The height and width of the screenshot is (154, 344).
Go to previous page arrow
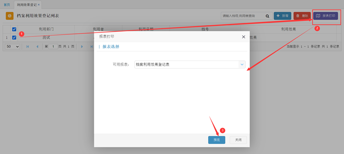pyautogui.click(x=37, y=46)
